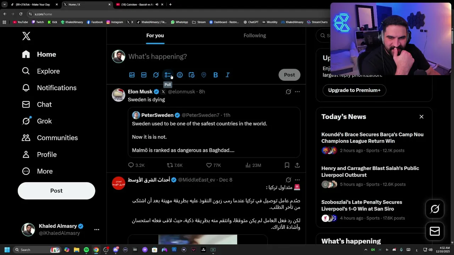Open the floating messages envelope button
Viewport: 454px width, 255px height.
click(435, 231)
